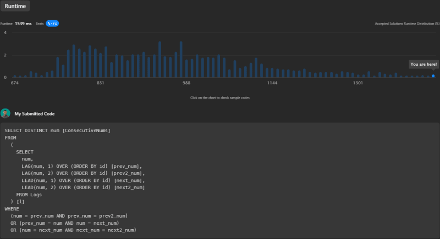
Task: Click 'Click on the chart to check sample codes' text
Action: (219, 98)
